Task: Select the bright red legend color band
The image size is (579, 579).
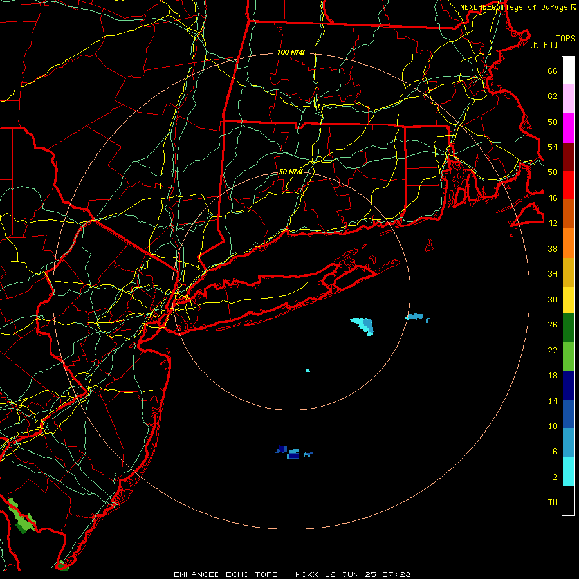Action: click(x=568, y=185)
